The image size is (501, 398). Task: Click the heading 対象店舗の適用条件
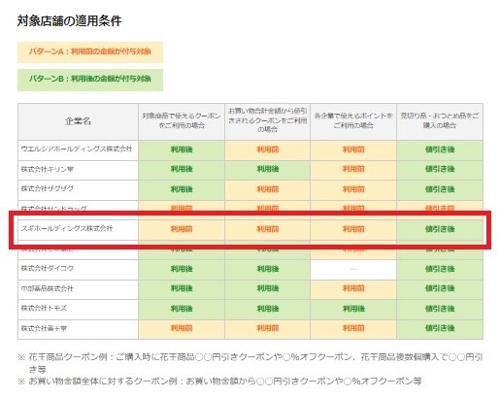[69, 21]
